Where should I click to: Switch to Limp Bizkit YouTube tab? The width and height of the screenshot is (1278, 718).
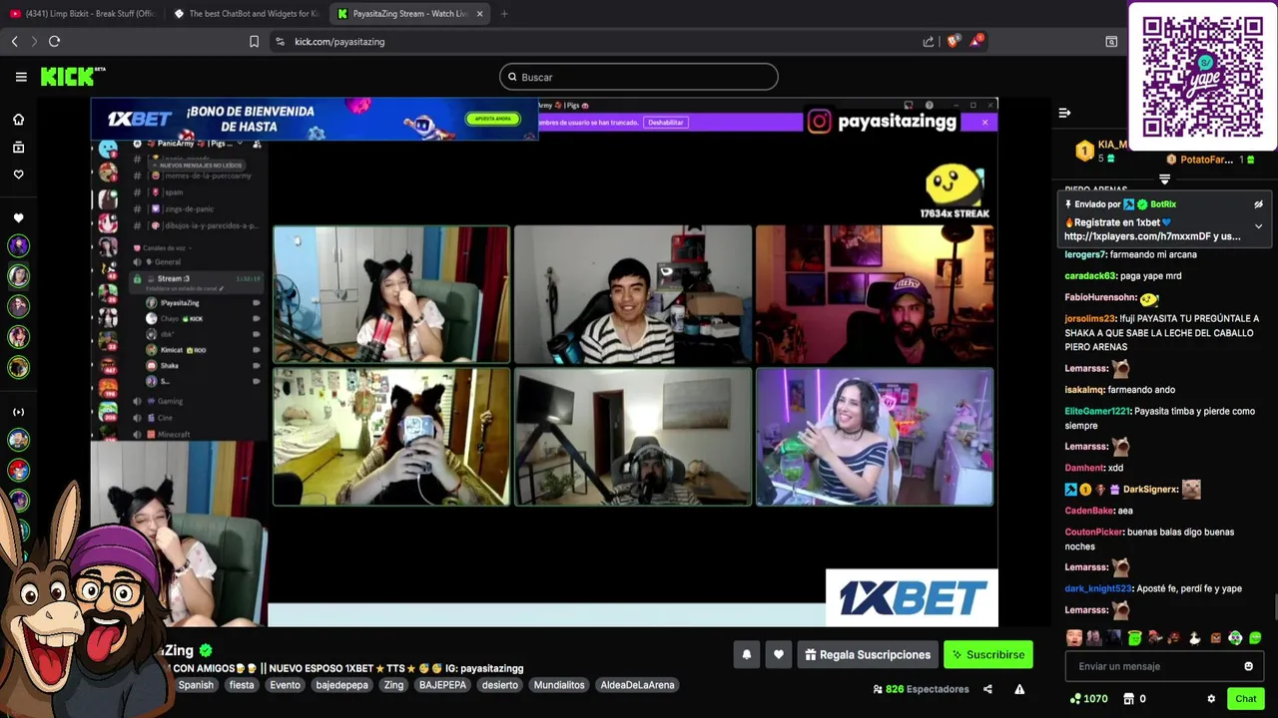[82, 14]
